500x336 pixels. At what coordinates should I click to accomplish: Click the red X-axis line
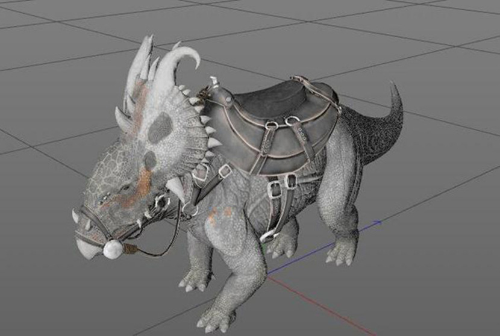322,306
